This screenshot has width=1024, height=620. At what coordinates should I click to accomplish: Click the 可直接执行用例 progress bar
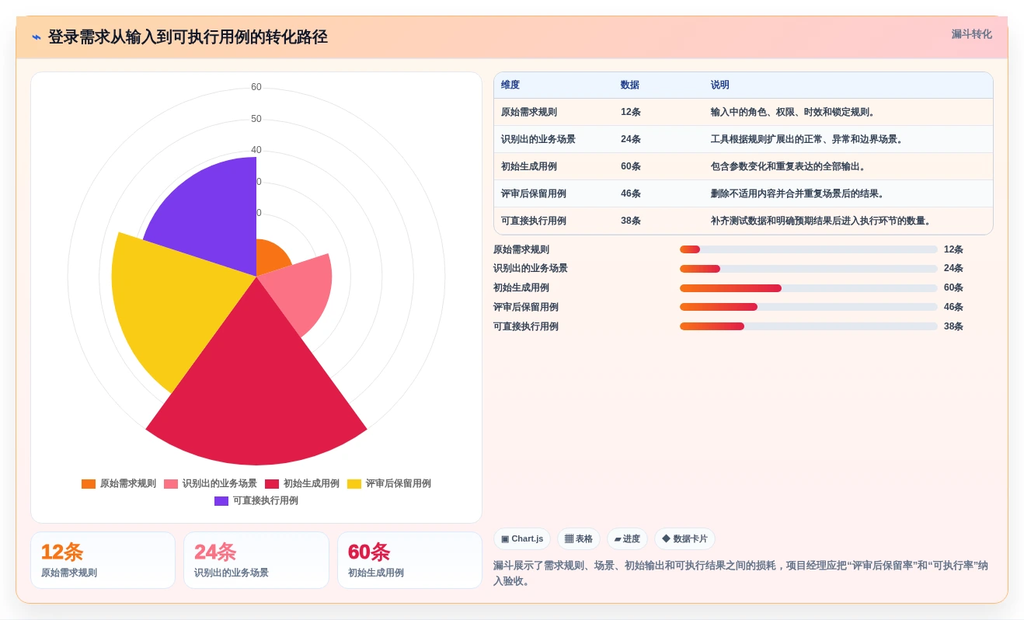click(x=809, y=326)
